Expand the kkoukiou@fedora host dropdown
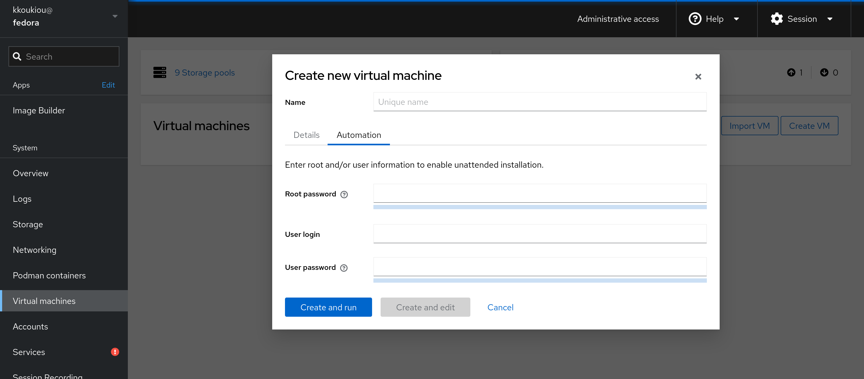 click(x=115, y=16)
